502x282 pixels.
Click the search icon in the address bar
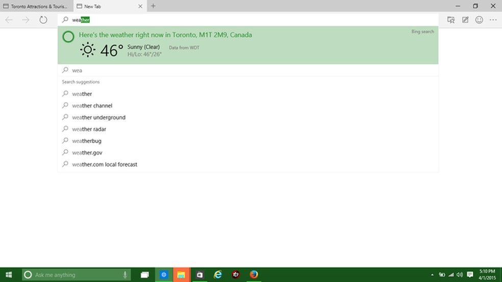coord(65,20)
